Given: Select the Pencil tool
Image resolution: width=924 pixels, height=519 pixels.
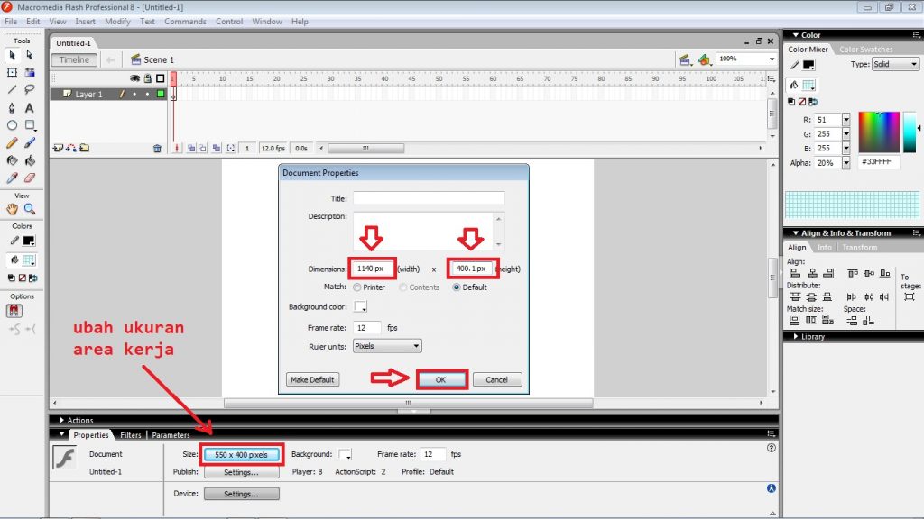Looking at the screenshot, I should 12,143.
